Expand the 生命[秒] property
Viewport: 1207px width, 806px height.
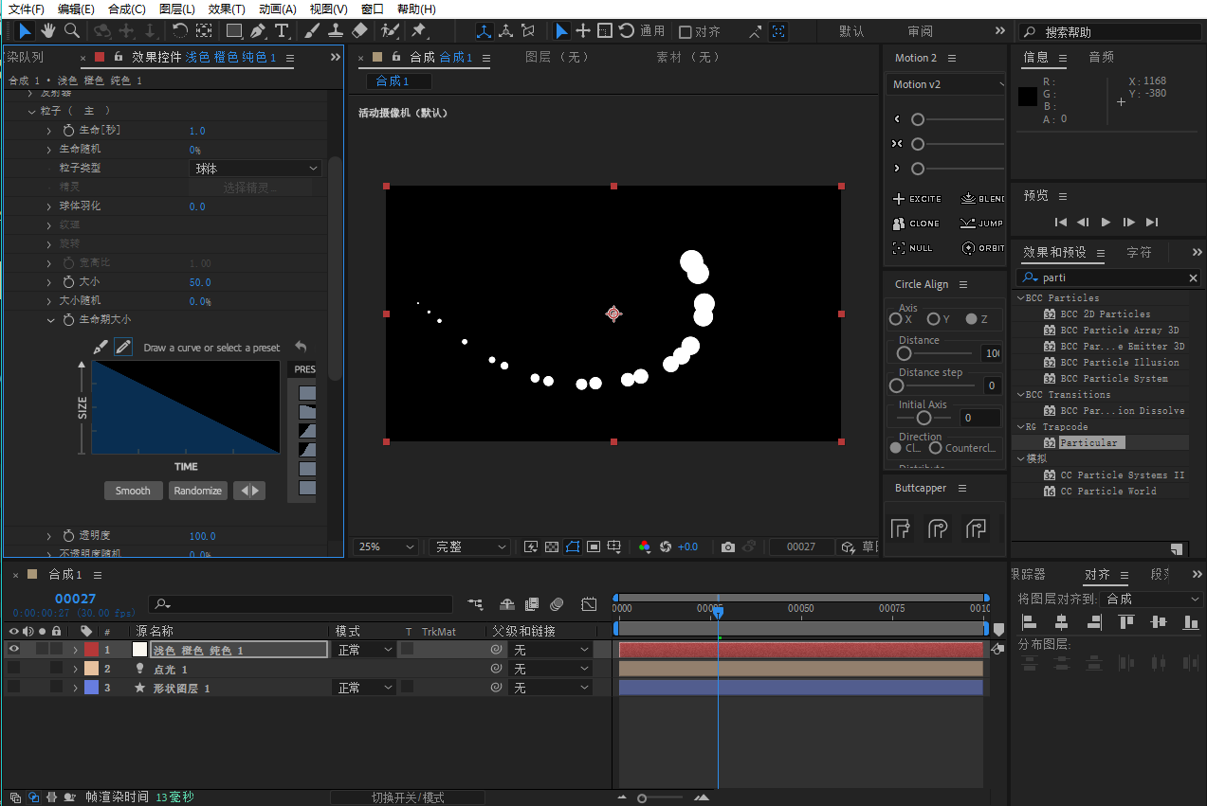(49, 131)
